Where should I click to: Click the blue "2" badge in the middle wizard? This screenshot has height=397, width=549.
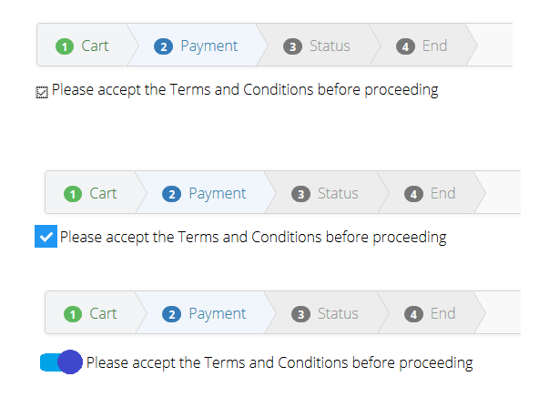pos(172,194)
